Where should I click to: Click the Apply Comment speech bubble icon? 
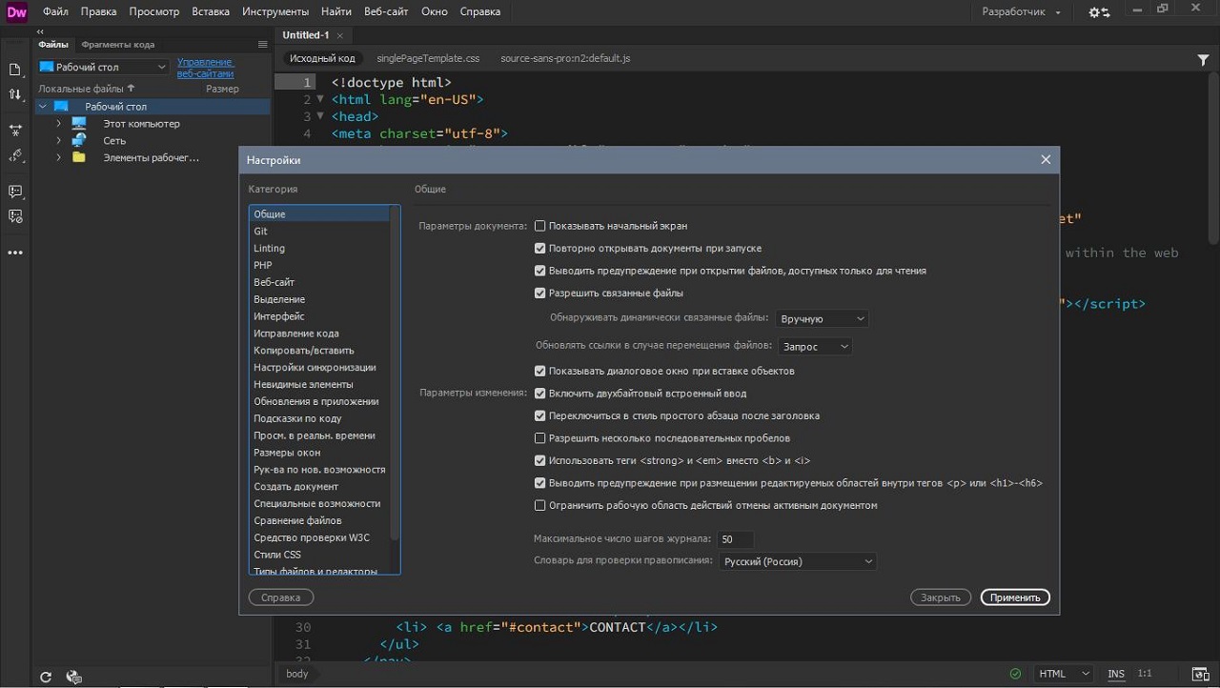[x=15, y=192]
